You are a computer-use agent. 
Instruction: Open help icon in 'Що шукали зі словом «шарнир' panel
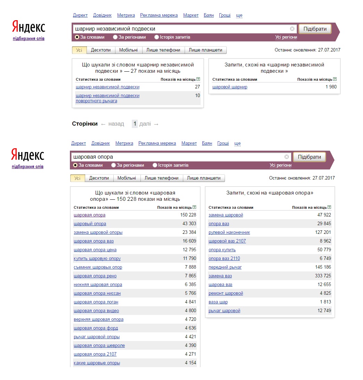coord(198,79)
